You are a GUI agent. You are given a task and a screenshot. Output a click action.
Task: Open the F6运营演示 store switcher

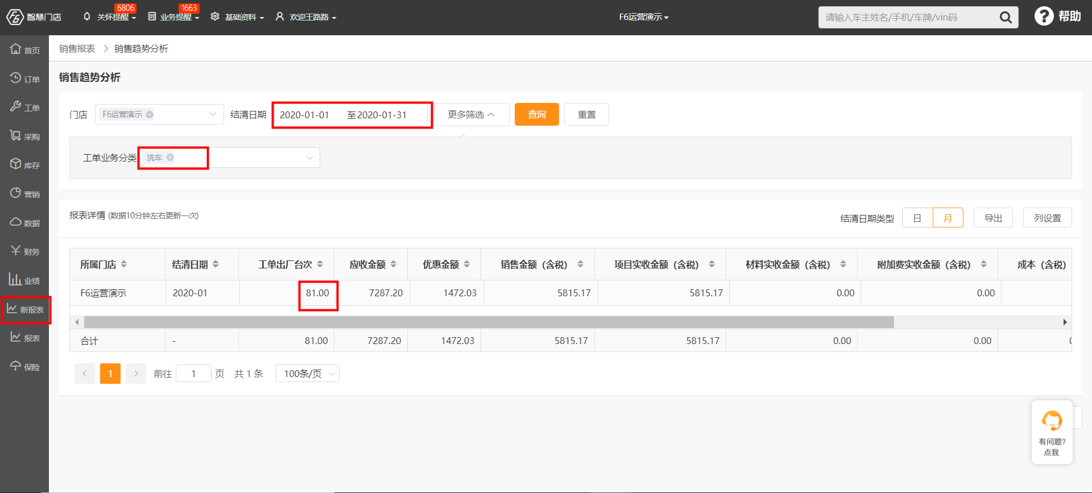pos(644,17)
